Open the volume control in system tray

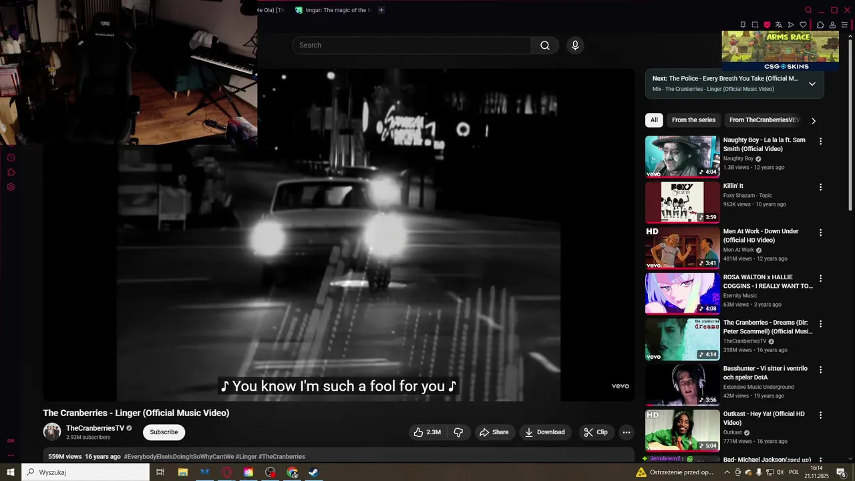click(781, 472)
